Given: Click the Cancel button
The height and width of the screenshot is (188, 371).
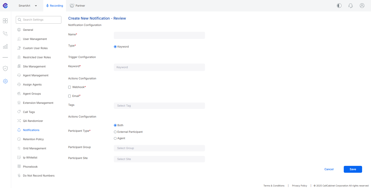Looking at the screenshot, I should click(329, 169).
